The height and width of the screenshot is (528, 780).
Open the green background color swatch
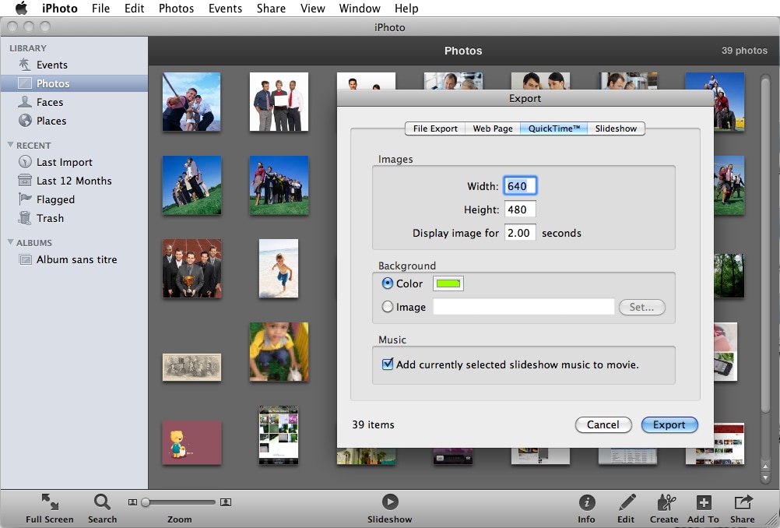pyautogui.click(x=448, y=283)
